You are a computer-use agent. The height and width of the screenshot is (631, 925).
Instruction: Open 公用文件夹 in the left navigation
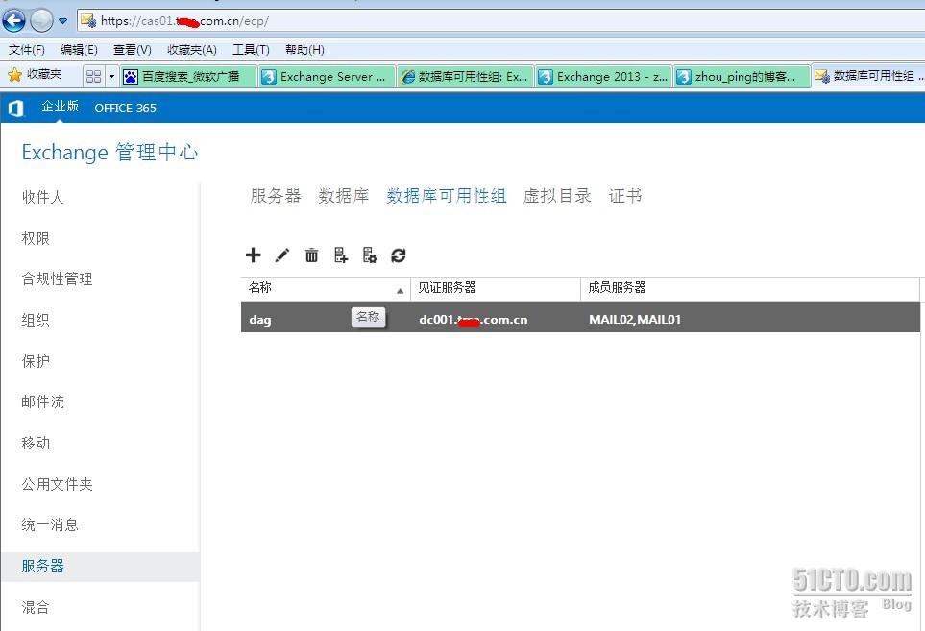[58, 484]
